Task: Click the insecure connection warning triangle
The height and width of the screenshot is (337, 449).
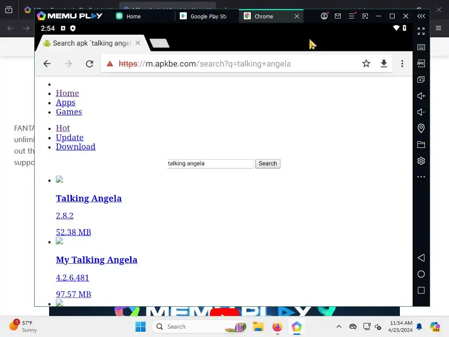Action: point(110,64)
